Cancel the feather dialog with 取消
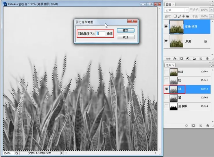 (125, 37)
